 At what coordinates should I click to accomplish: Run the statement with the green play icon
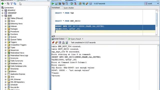(53, 3)
